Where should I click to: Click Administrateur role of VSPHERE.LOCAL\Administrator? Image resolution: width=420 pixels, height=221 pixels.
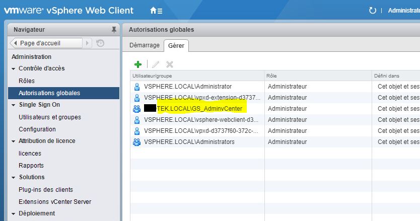click(x=288, y=87)
